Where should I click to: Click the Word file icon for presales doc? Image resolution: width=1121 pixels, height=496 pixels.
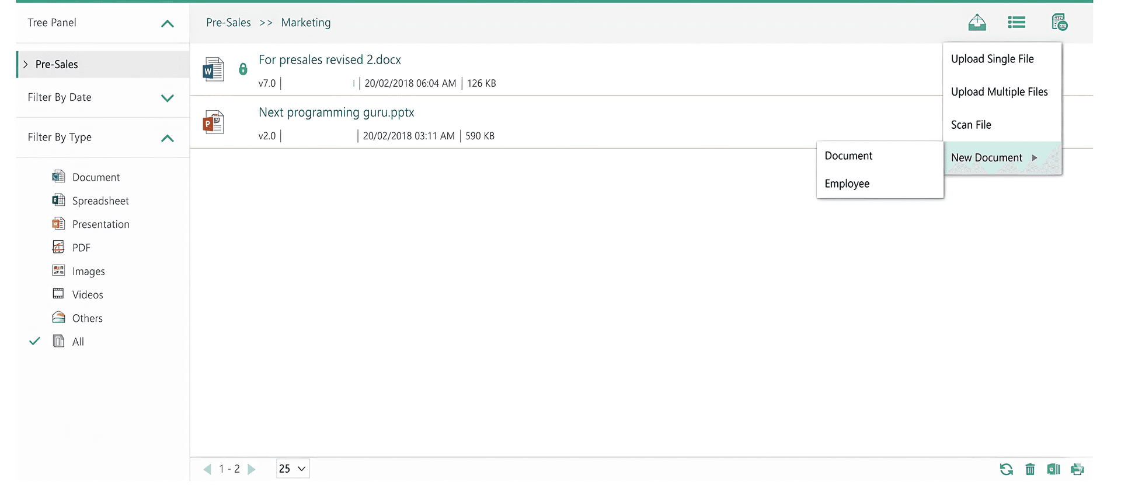tap(213, 69)
